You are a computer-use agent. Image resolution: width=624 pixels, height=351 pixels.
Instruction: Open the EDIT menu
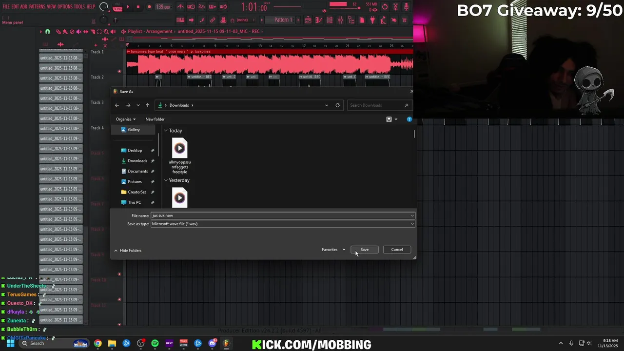click(x=15, y=6)
